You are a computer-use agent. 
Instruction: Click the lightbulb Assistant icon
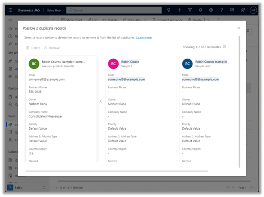[169, 10]
